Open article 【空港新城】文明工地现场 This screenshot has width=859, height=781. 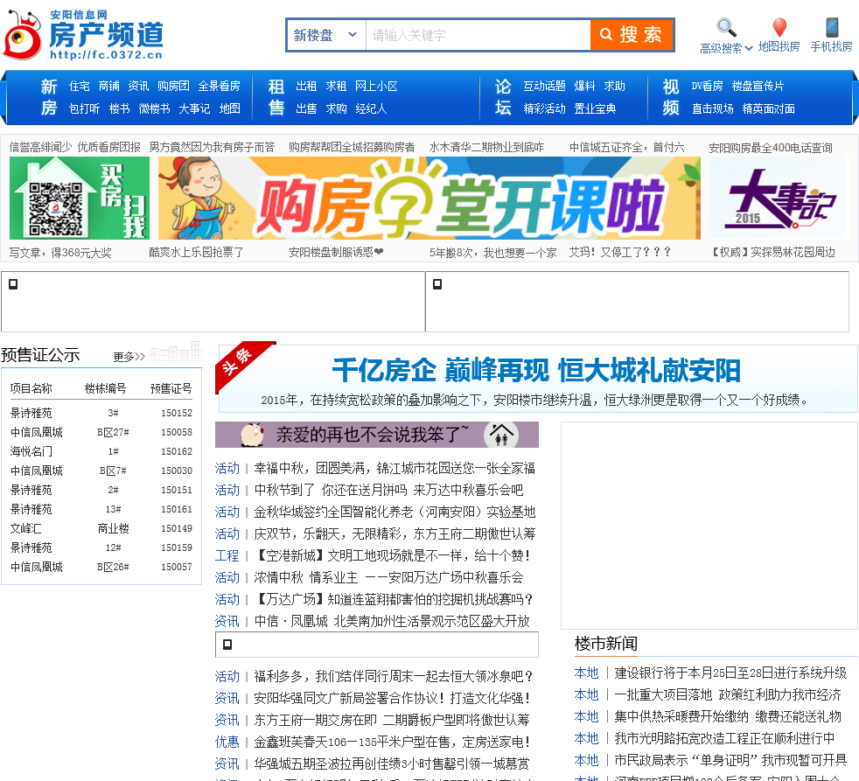[x=392, y=556]
